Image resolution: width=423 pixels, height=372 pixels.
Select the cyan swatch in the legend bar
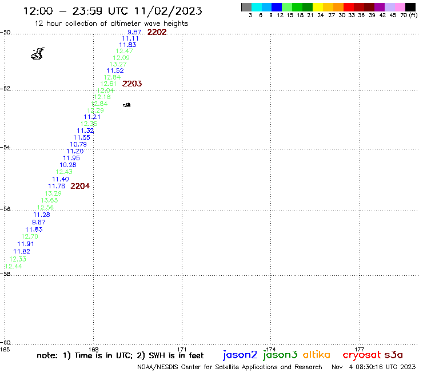257,7
